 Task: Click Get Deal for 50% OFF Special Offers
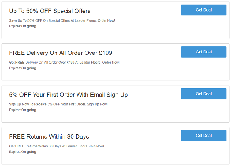[x=203, y=10]
